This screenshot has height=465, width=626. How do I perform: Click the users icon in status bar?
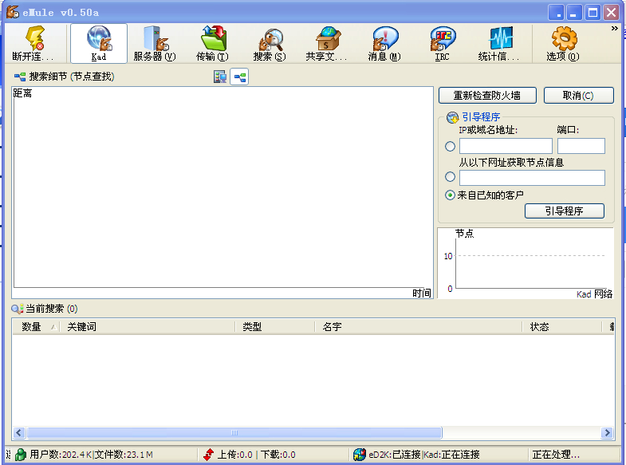[x=21, y=454]
